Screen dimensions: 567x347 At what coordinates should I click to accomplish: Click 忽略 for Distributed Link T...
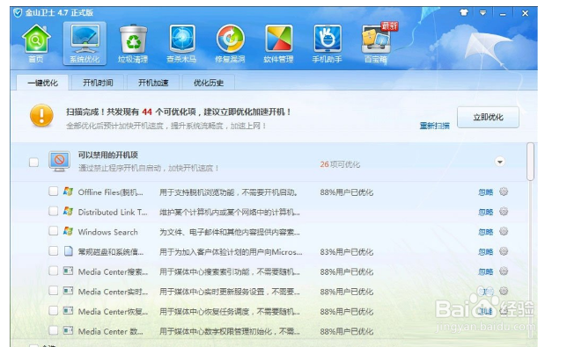coord(486,212)
